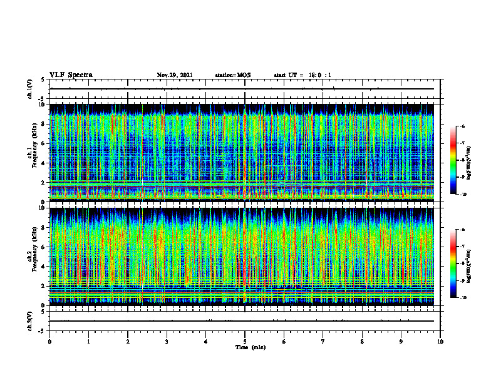Click the time-axis tick label "2"
Screen dimensions: 496x383
click(x=128, y=342)
